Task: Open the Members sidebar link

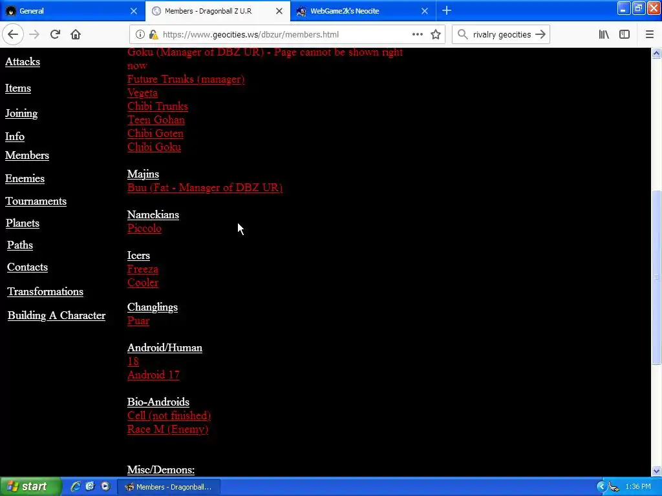Action: pos(27,155)
